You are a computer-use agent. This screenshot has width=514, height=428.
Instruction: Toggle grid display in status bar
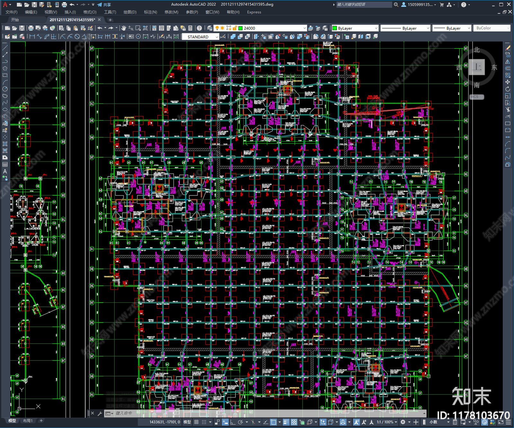pos(196,422)
